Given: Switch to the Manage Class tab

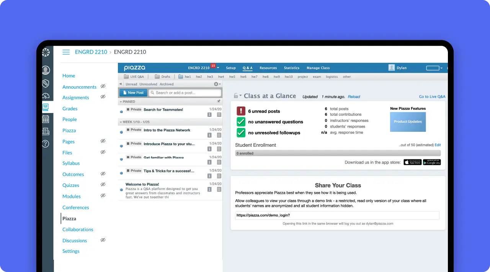Looking at the screenshot, I should pos(318,68).
